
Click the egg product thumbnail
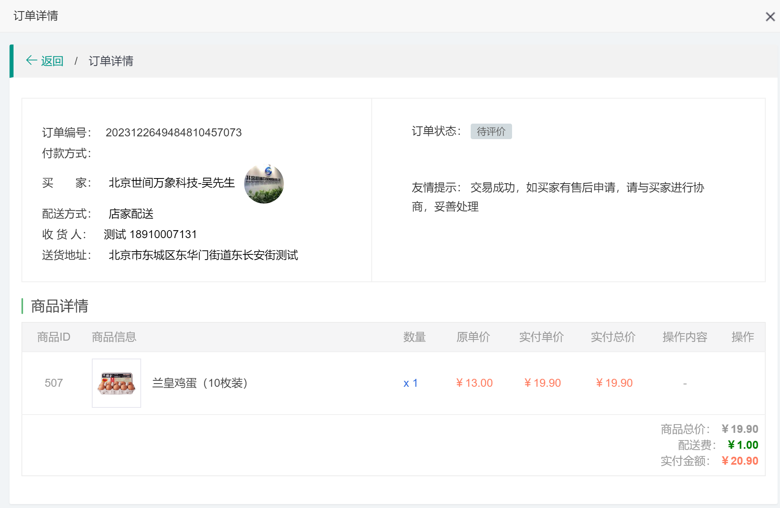116,383
